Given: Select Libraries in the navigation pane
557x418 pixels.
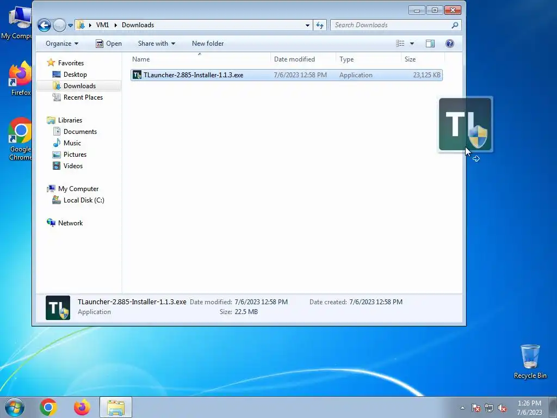Looking at the screenshot, I should pyautogui.click(x=70, y=120).
